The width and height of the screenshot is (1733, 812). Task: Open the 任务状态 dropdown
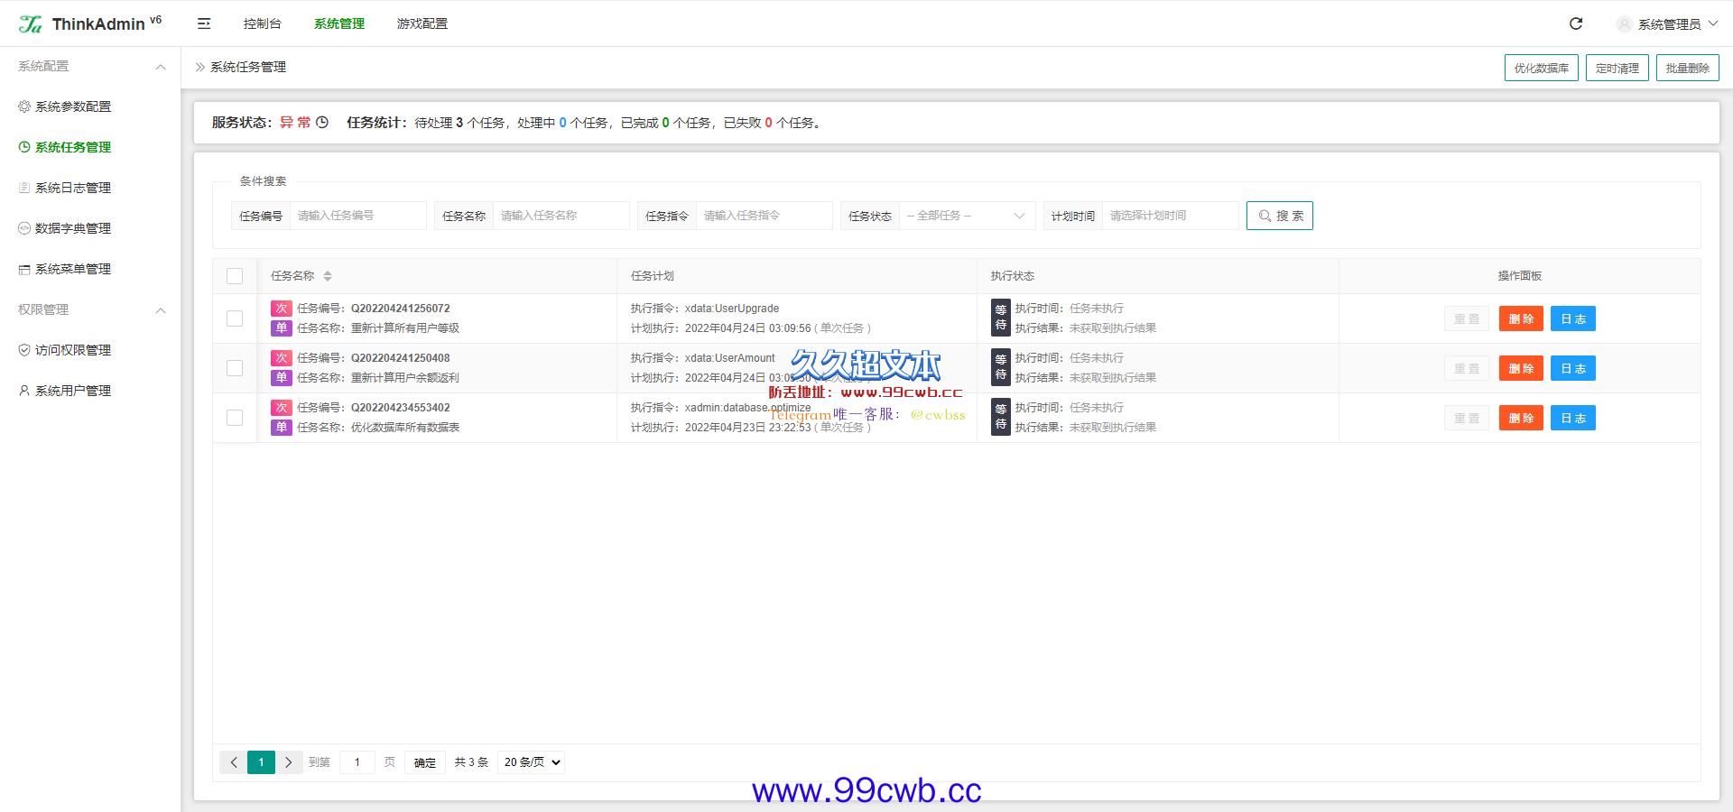click(967, 216)
